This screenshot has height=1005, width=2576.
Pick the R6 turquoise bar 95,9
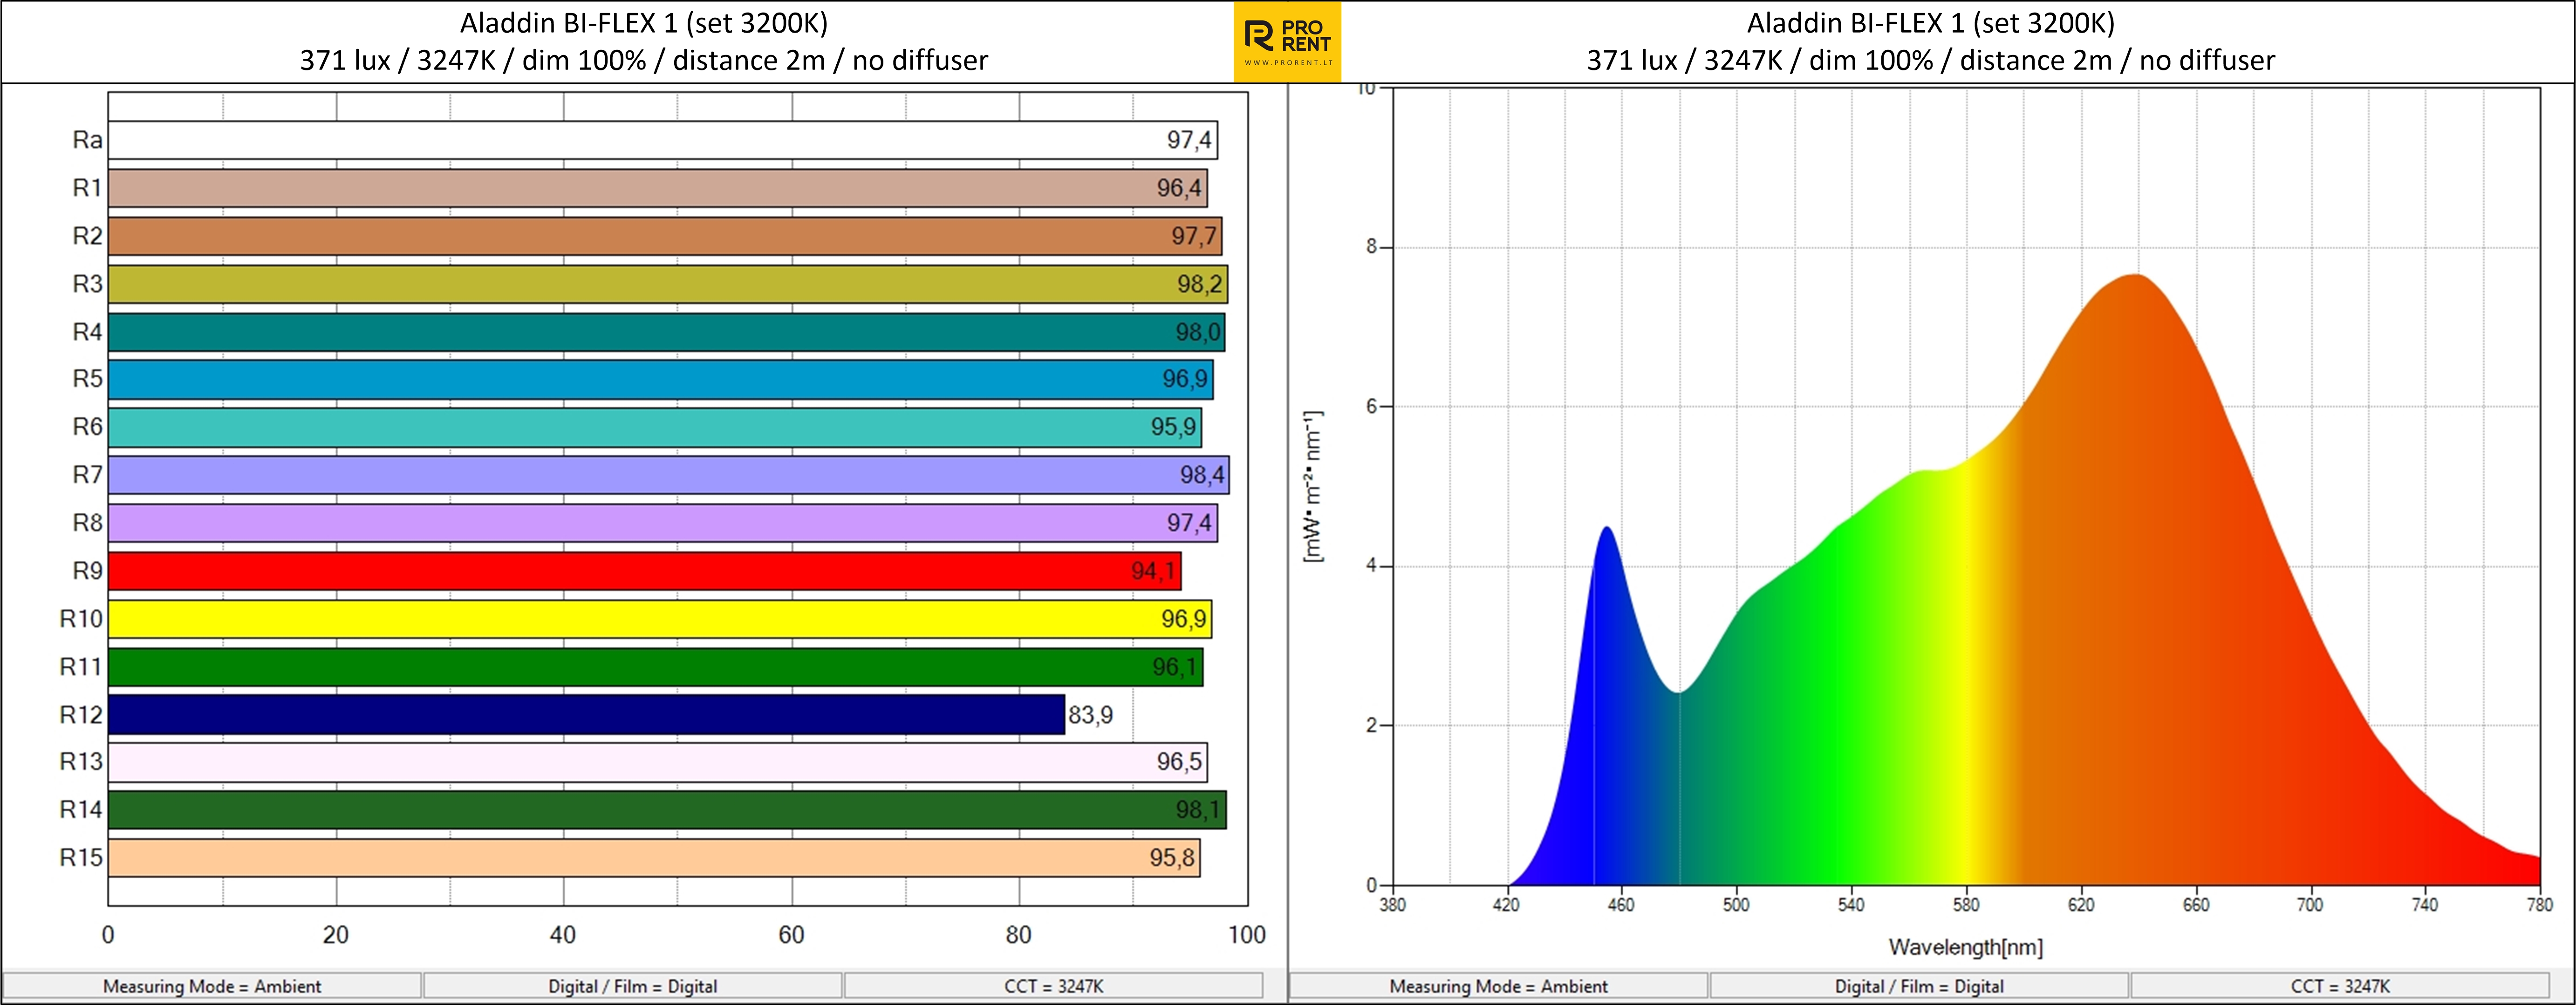click(655, 427)
